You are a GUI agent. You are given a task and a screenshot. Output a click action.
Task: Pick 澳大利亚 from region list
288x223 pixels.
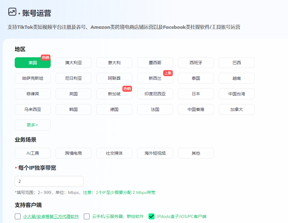coord(73,63)
